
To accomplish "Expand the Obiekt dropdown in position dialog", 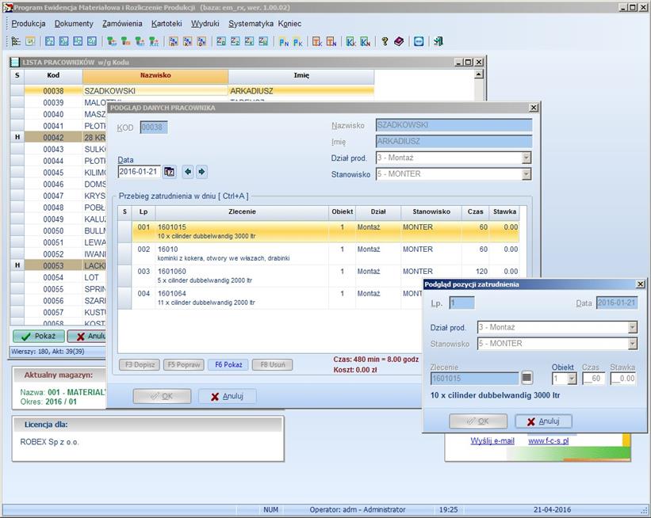I will [x=572, y=379].
